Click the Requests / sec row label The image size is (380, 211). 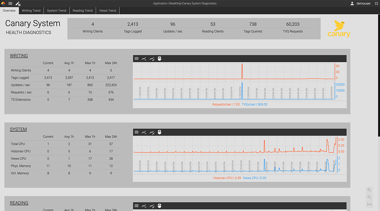pos(21,92)
